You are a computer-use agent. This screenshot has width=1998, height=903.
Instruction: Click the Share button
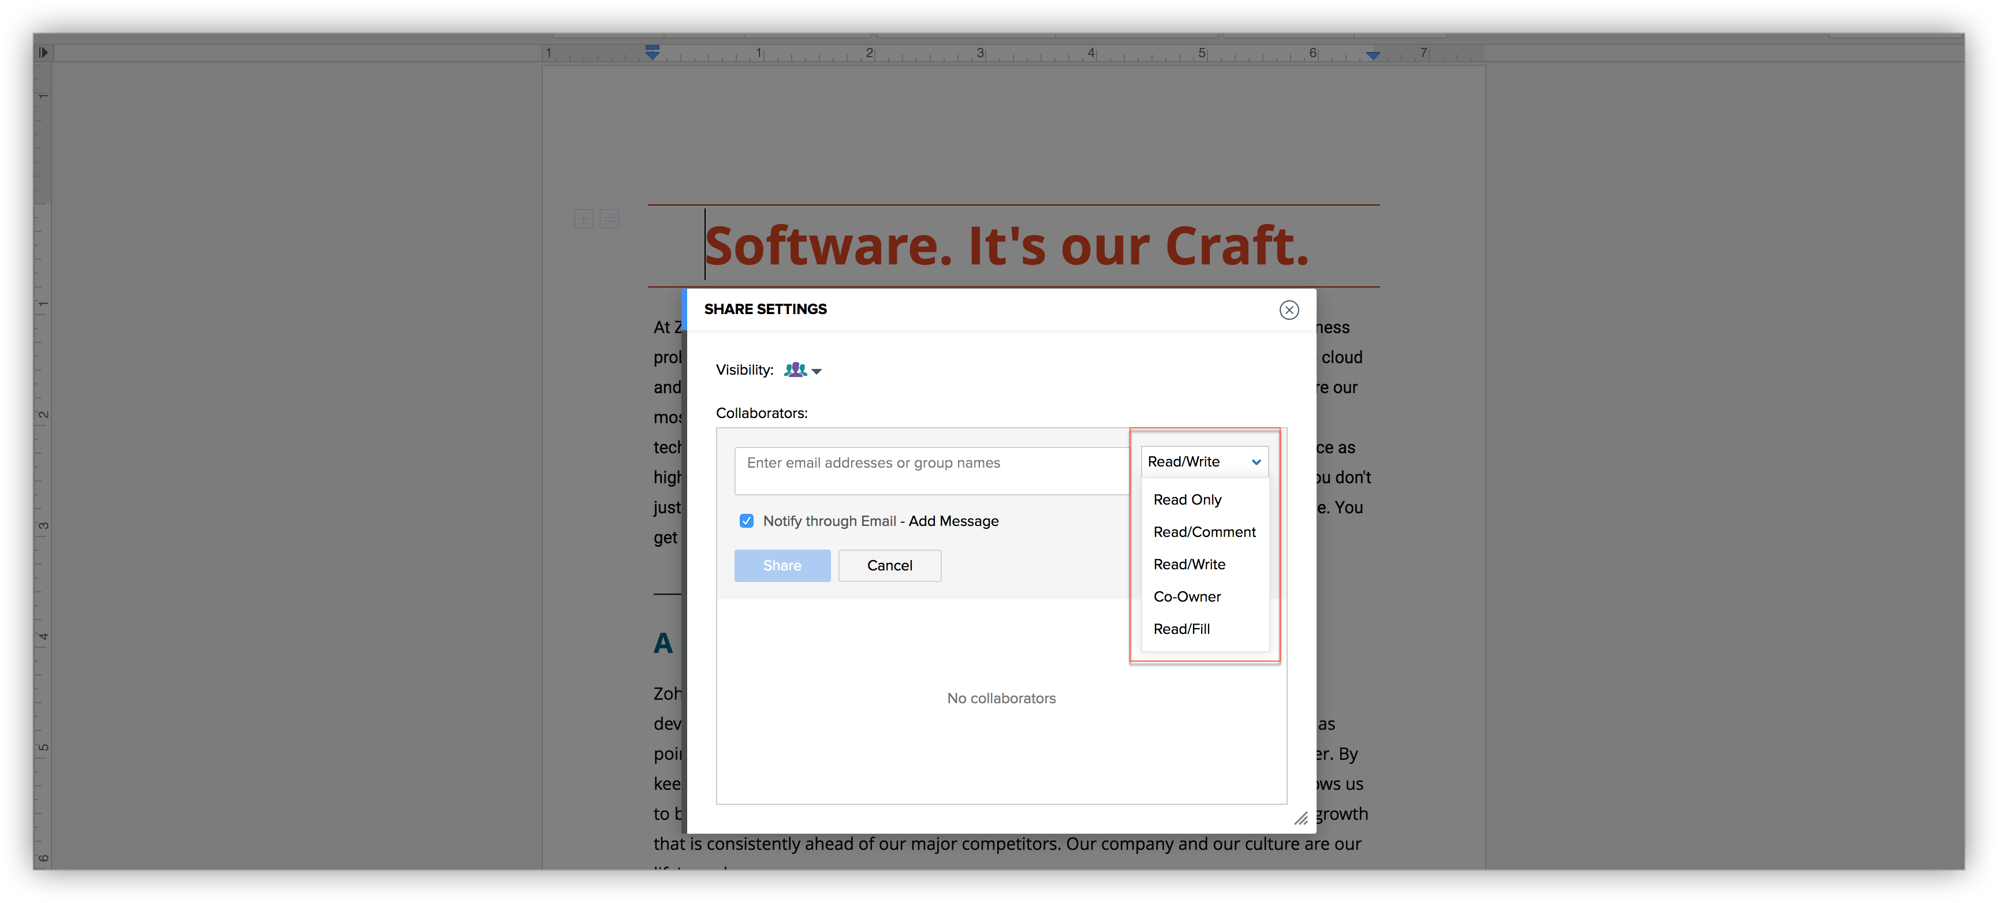point(782,566)
